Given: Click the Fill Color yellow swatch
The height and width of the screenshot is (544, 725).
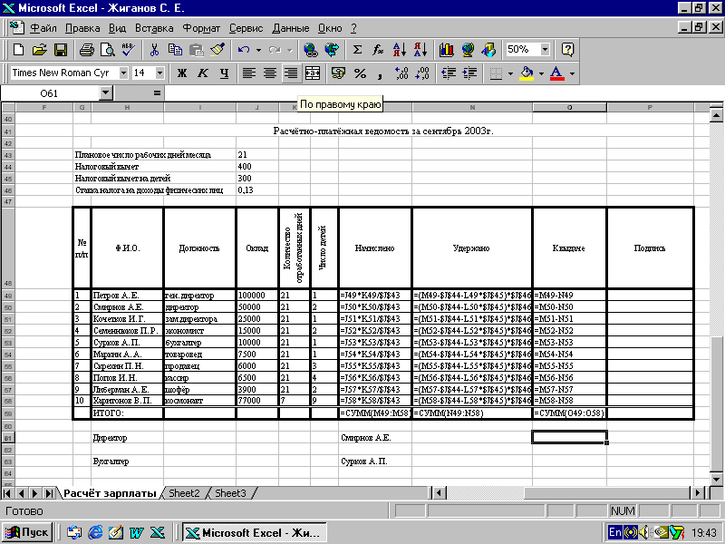Looking at the screenshot, I should coord(527,73).
